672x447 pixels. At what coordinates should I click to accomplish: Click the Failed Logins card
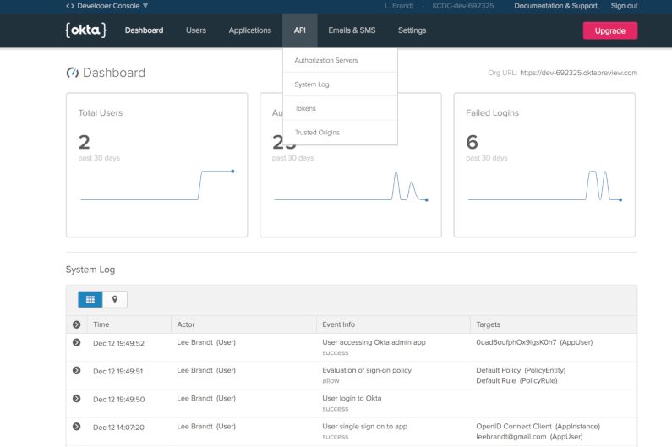[x=544, y=165]
